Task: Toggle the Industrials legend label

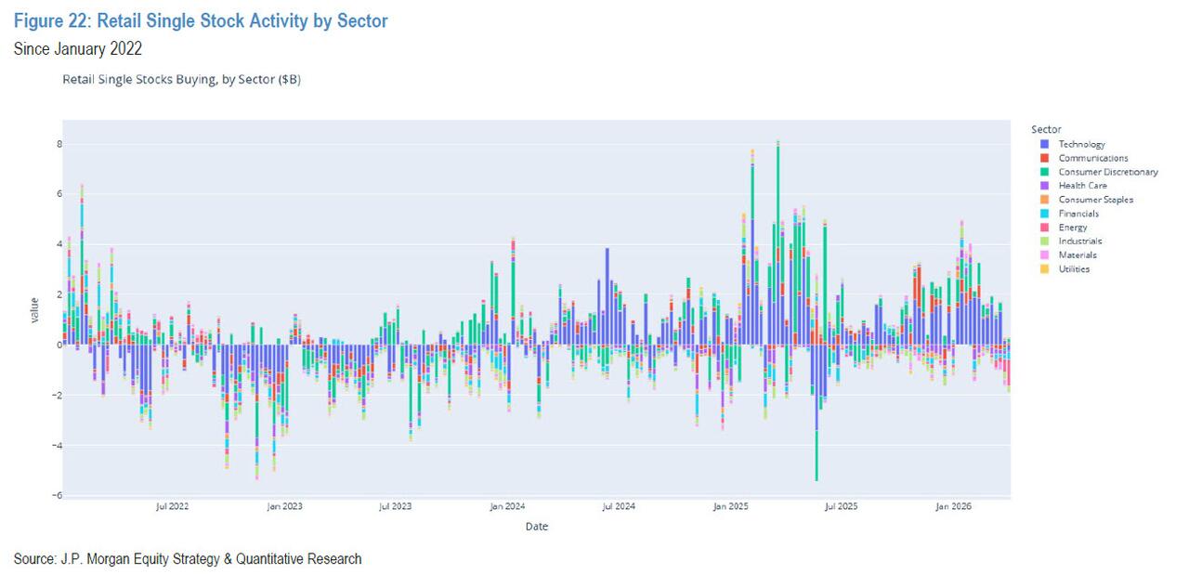Action: [1079, 241]
